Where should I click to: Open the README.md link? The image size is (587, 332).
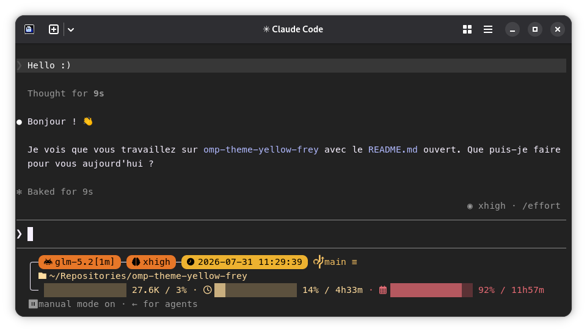[x=393, y=150]
